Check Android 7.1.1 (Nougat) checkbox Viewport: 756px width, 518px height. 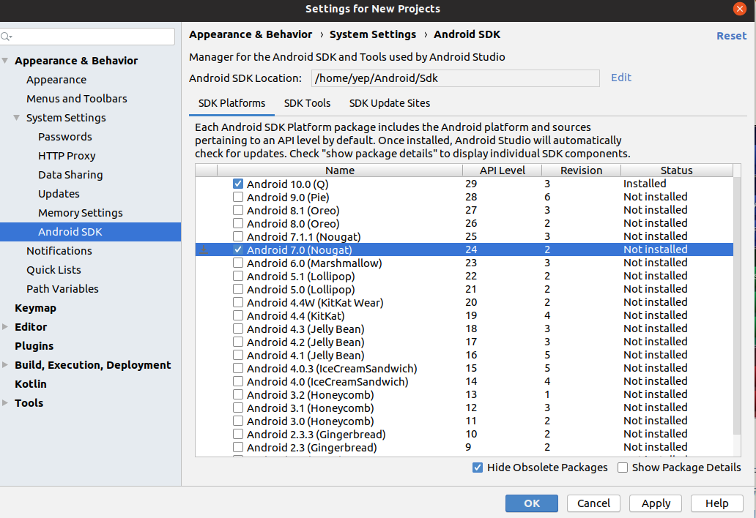(x=237, y=236)
